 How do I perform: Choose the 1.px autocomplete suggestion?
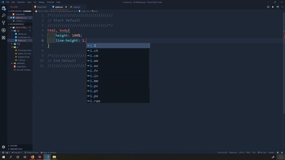[118, 96]
